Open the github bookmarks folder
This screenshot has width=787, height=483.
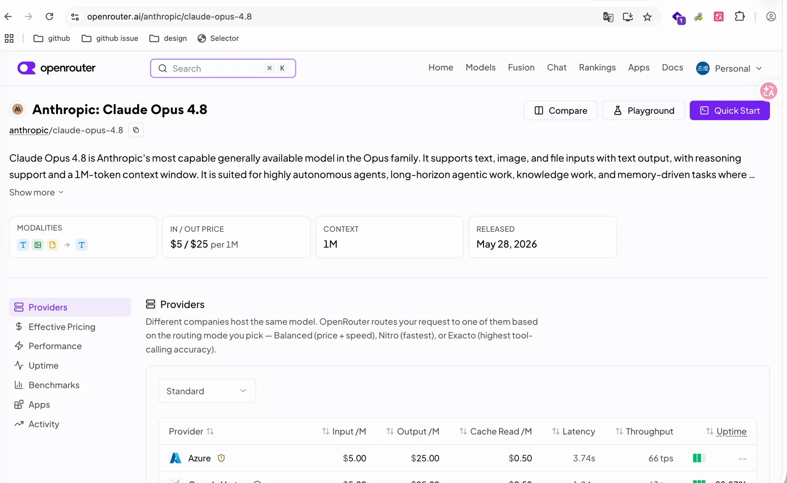coord(52,38)
